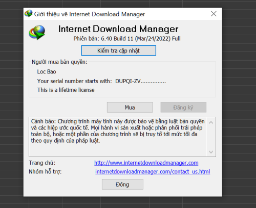
Task: Click the small IDM icon in title bar
Action: 28,13
